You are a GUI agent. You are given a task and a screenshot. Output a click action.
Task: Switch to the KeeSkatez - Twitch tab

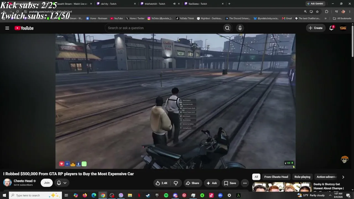(x=204, y=4)
